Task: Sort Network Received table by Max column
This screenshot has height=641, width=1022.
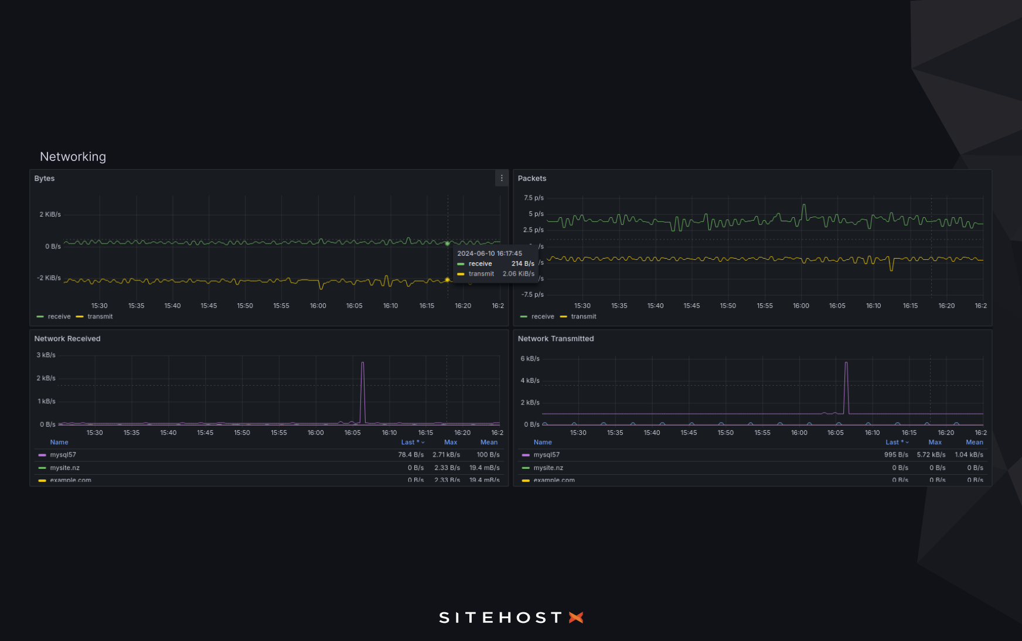Action: pyautogui.click(x=450, y=442)
